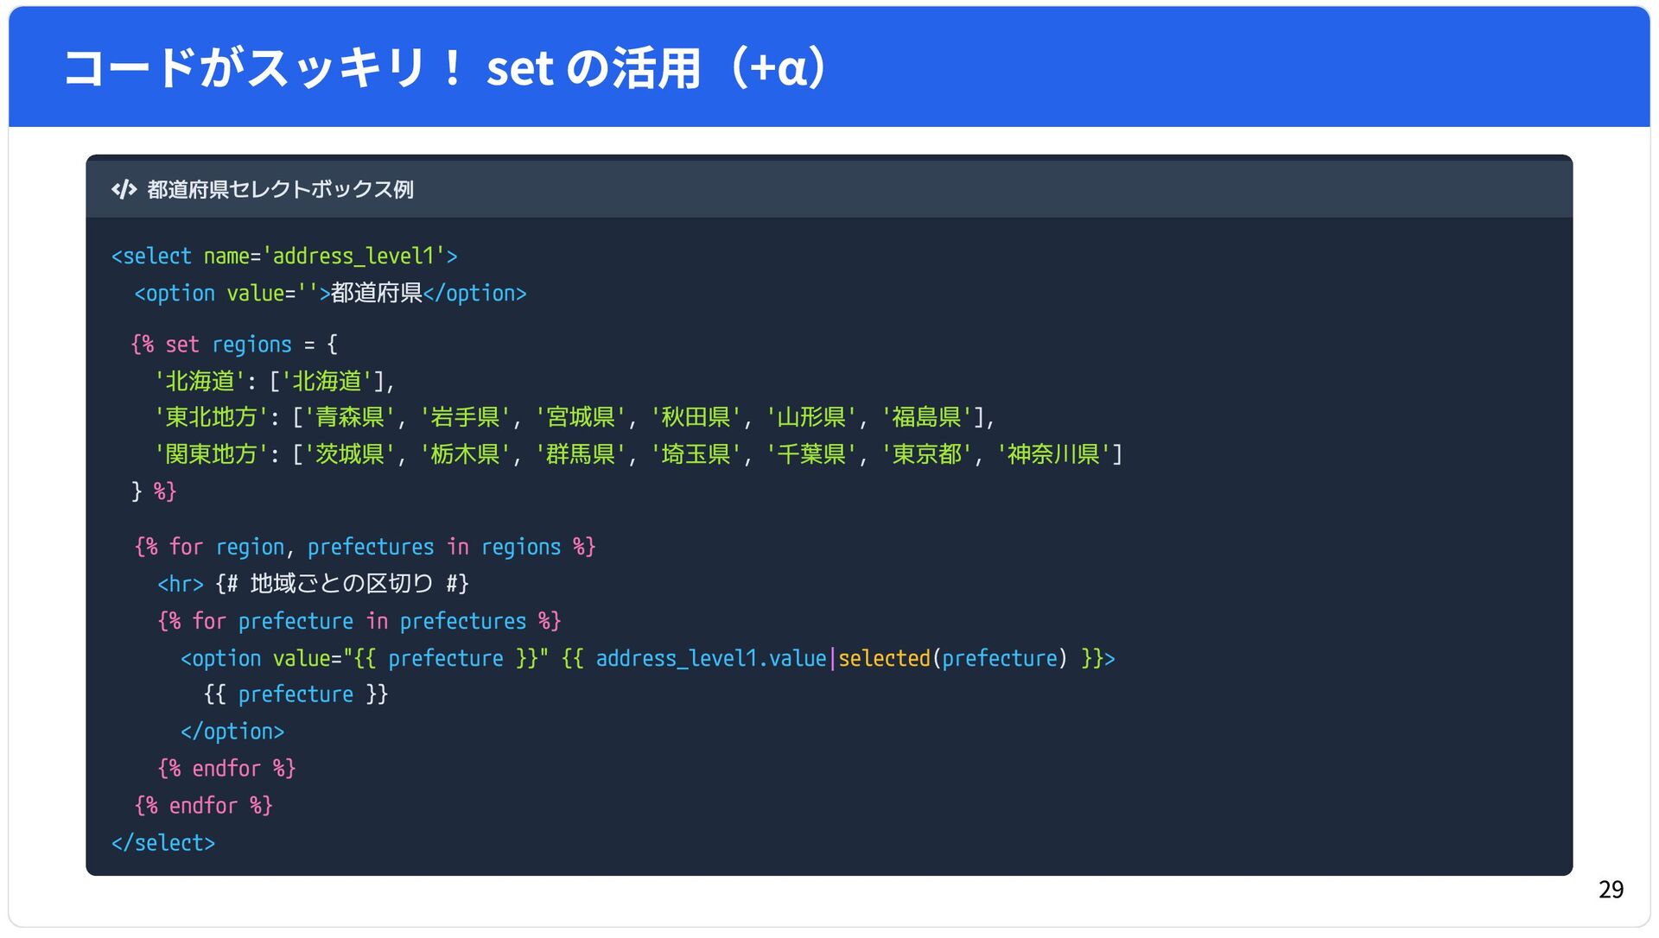Click the '関東地方' dictionary key
The image size is (1659, 938).
[211, 454]
